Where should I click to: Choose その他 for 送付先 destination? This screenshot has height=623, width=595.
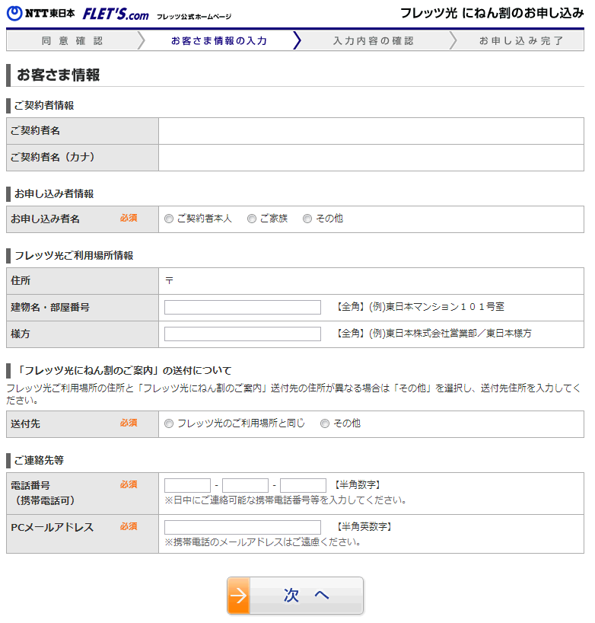(325, 423)
